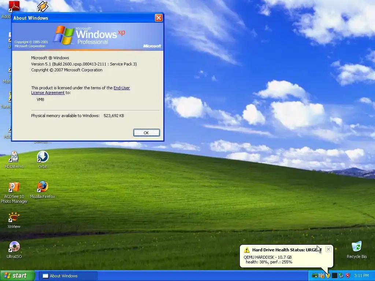
Task: Open XnView desktop shortcut
Action: (x=14, y=220)
